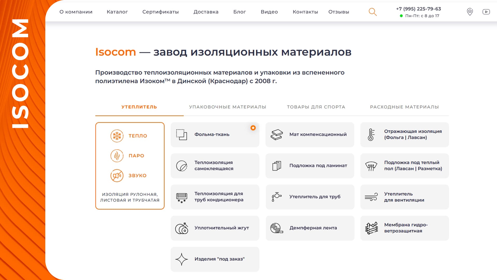The image size is (497, 280).
Task: Click the tape roll icon for Демпферная лента
Action: (277, 228)
